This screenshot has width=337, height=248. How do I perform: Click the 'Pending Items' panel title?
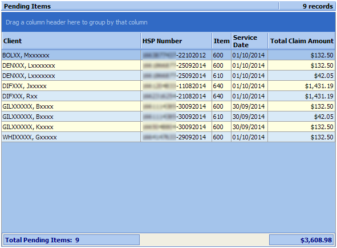pyautogui.click(x=27, y=6)
